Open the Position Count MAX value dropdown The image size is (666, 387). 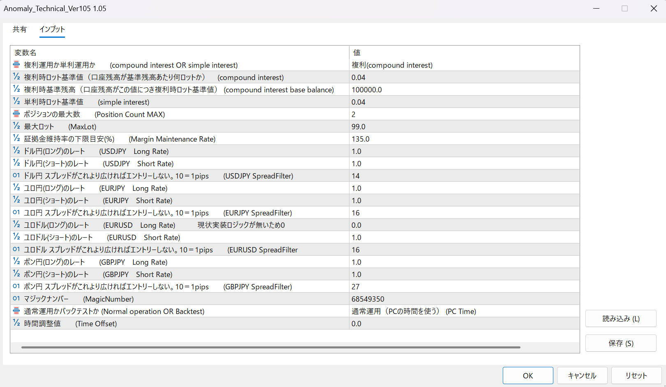click(x=464, y=114)
